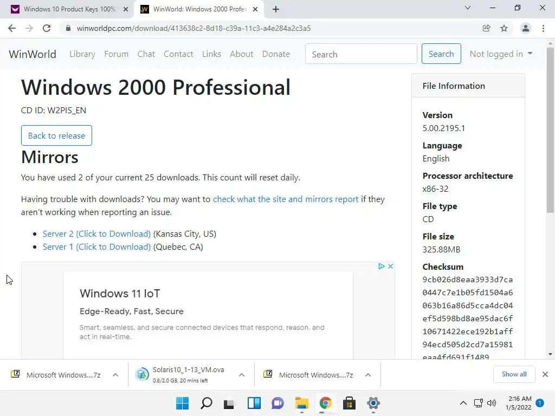The width and height of the screenshot is (555, 416).
Task: Click Show all downloads button
Action: pyautogui.click(x=514, y=374)
